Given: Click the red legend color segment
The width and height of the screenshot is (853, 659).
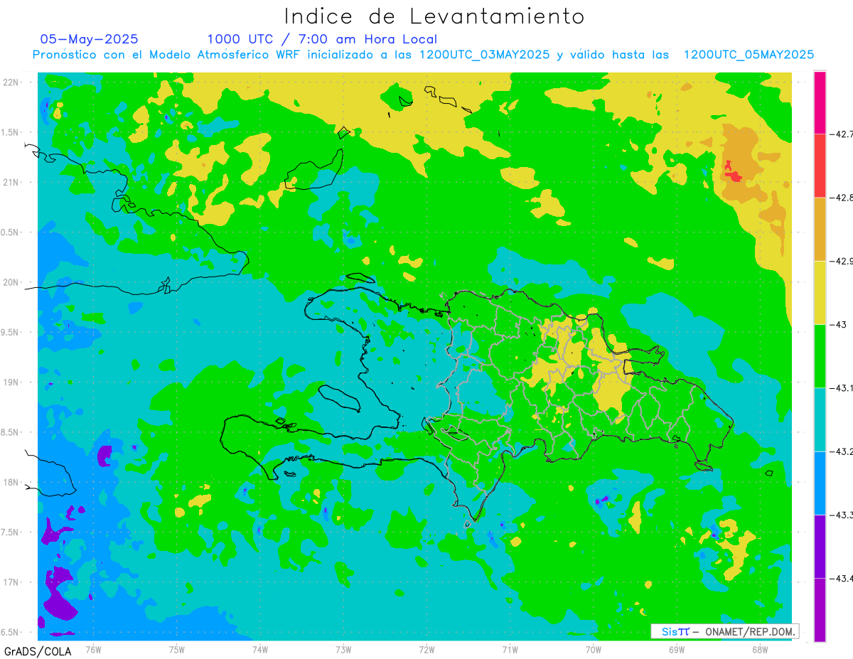Looking at the screenshot, I should tap(820, 165).
